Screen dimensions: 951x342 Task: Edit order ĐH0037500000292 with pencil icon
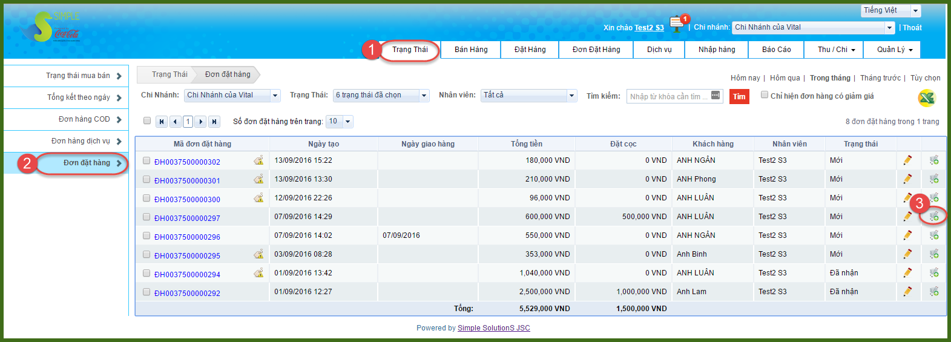(907, 292)
